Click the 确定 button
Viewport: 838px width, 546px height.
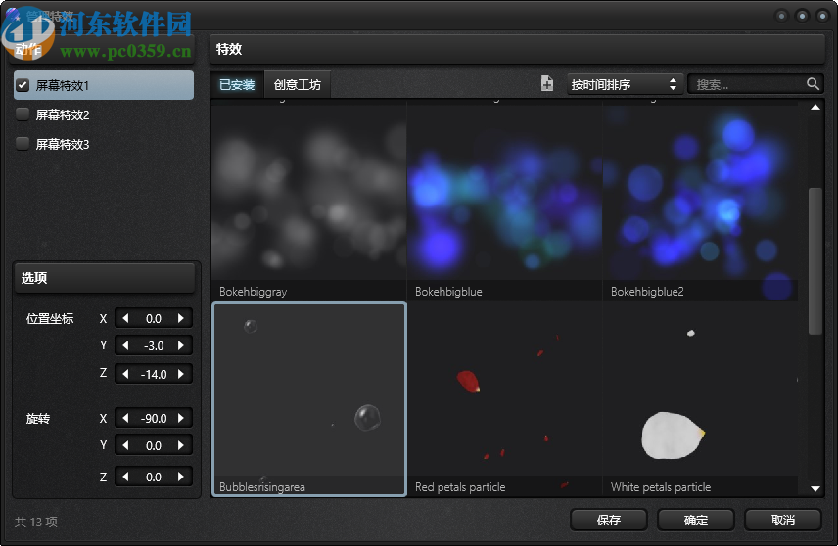click(696, 520)
